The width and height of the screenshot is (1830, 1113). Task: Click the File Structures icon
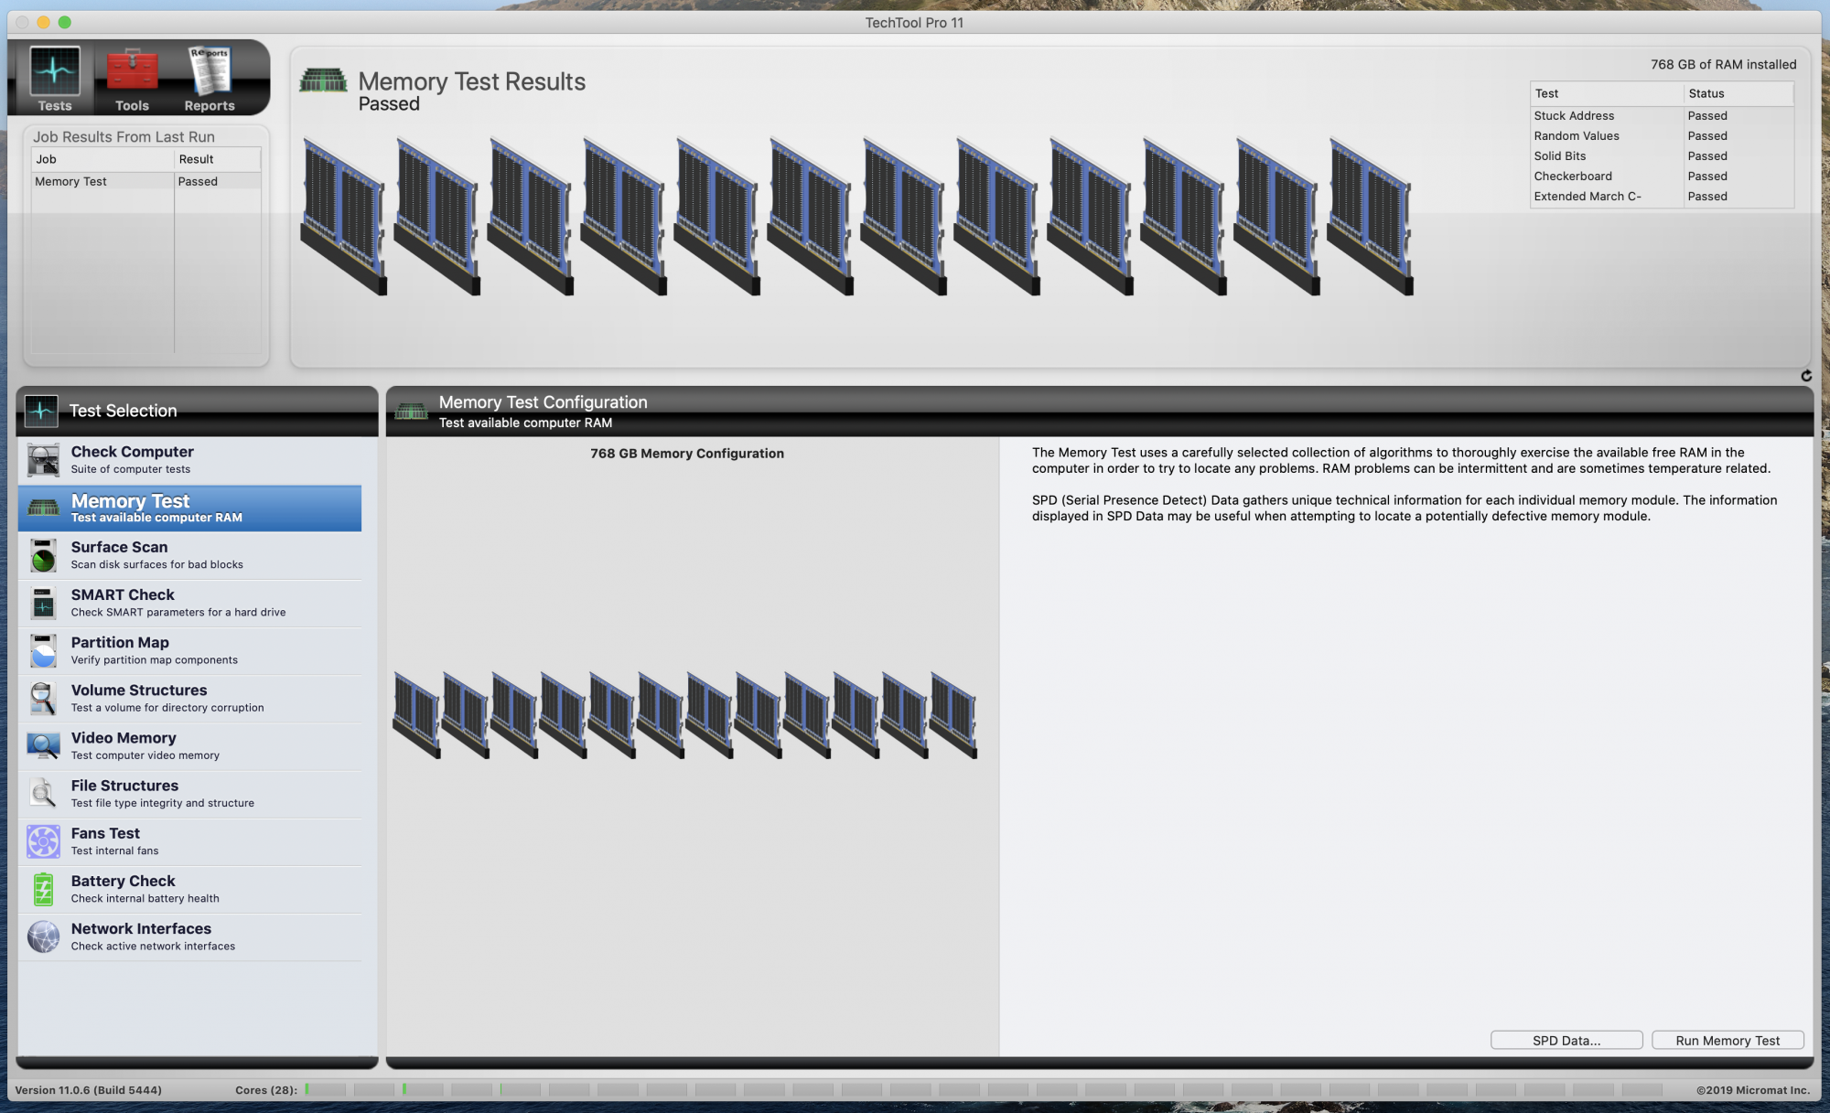tap(43, 794)
